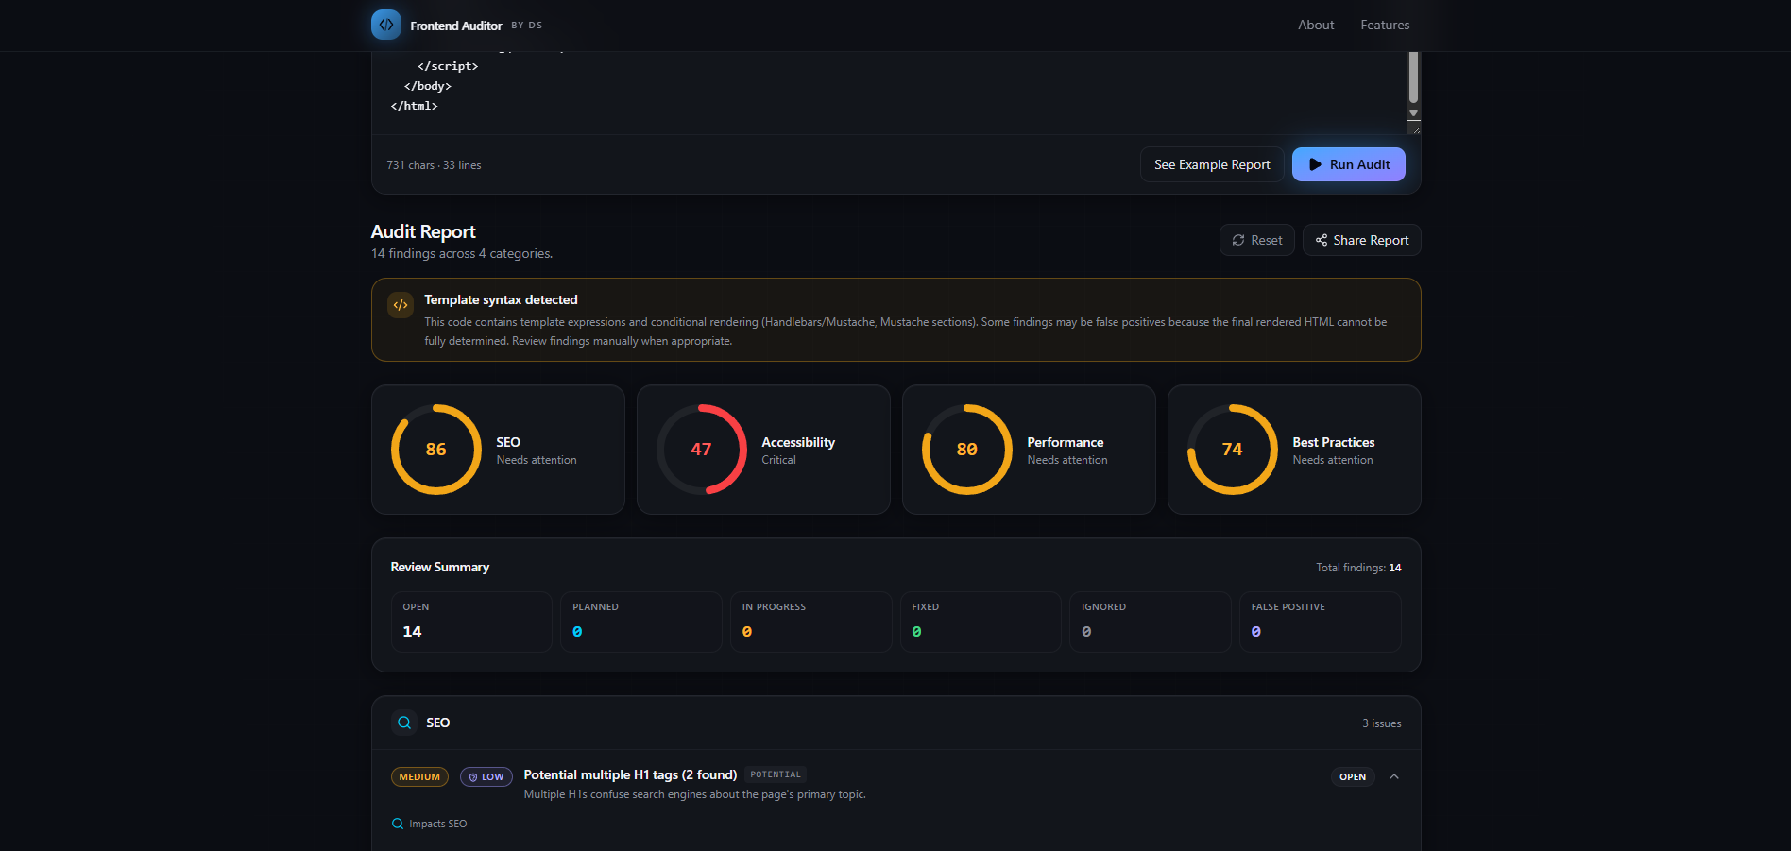
Task: Click the play icon in Run Audit
Action: 1315,164
